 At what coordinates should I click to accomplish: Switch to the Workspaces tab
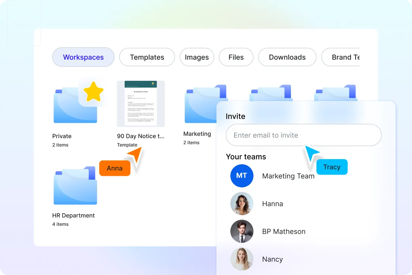click(x=83, y=57)
